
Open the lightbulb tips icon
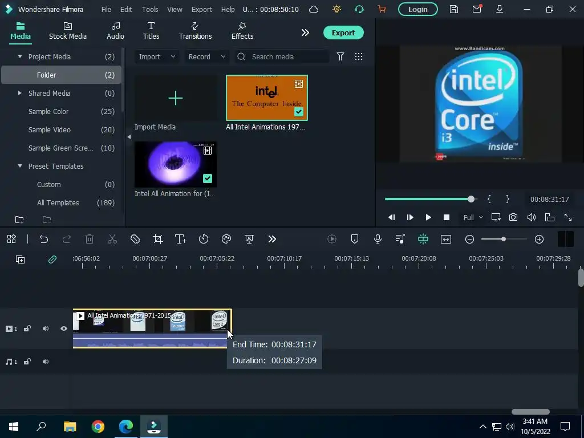pyautogui.click(x=336, y=9)
